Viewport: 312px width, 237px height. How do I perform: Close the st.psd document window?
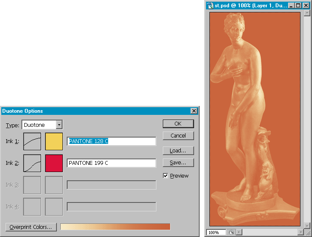[x=306, y=6]
